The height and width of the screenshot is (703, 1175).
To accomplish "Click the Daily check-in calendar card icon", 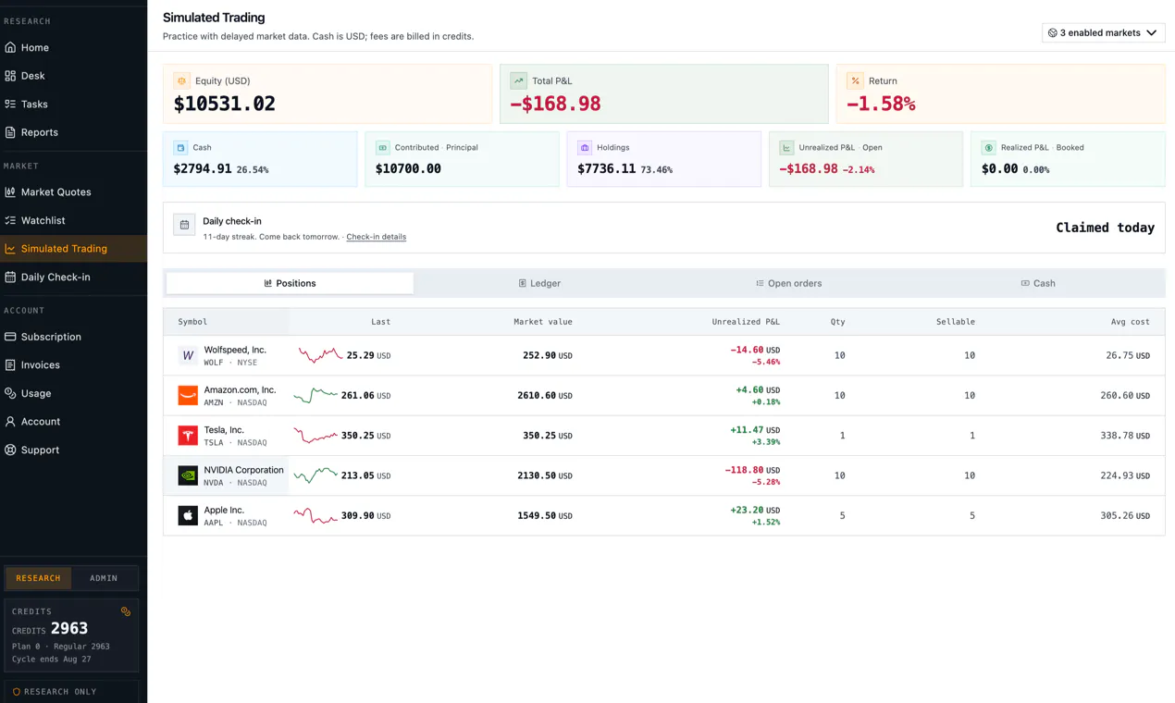I will tap(184, 225).
